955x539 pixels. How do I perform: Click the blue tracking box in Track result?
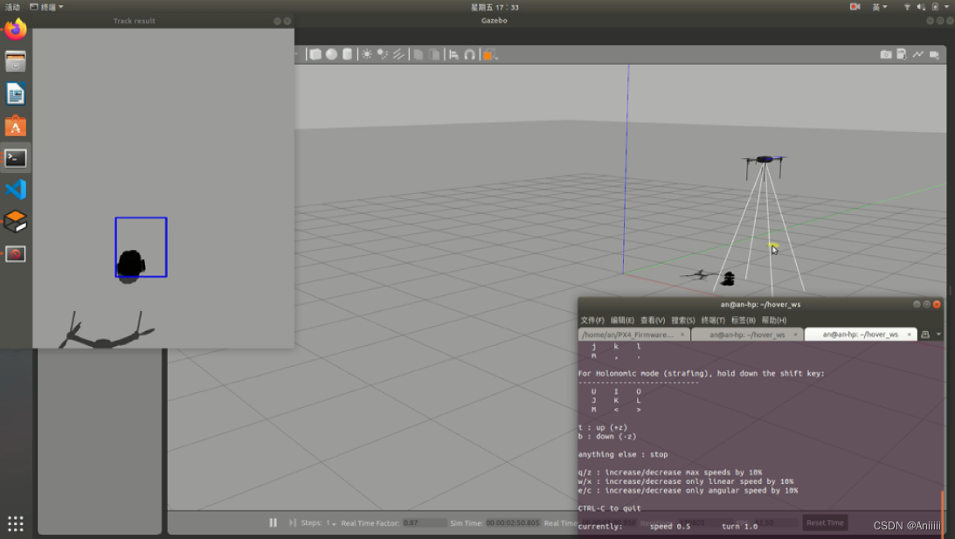[x=141, y=247]
